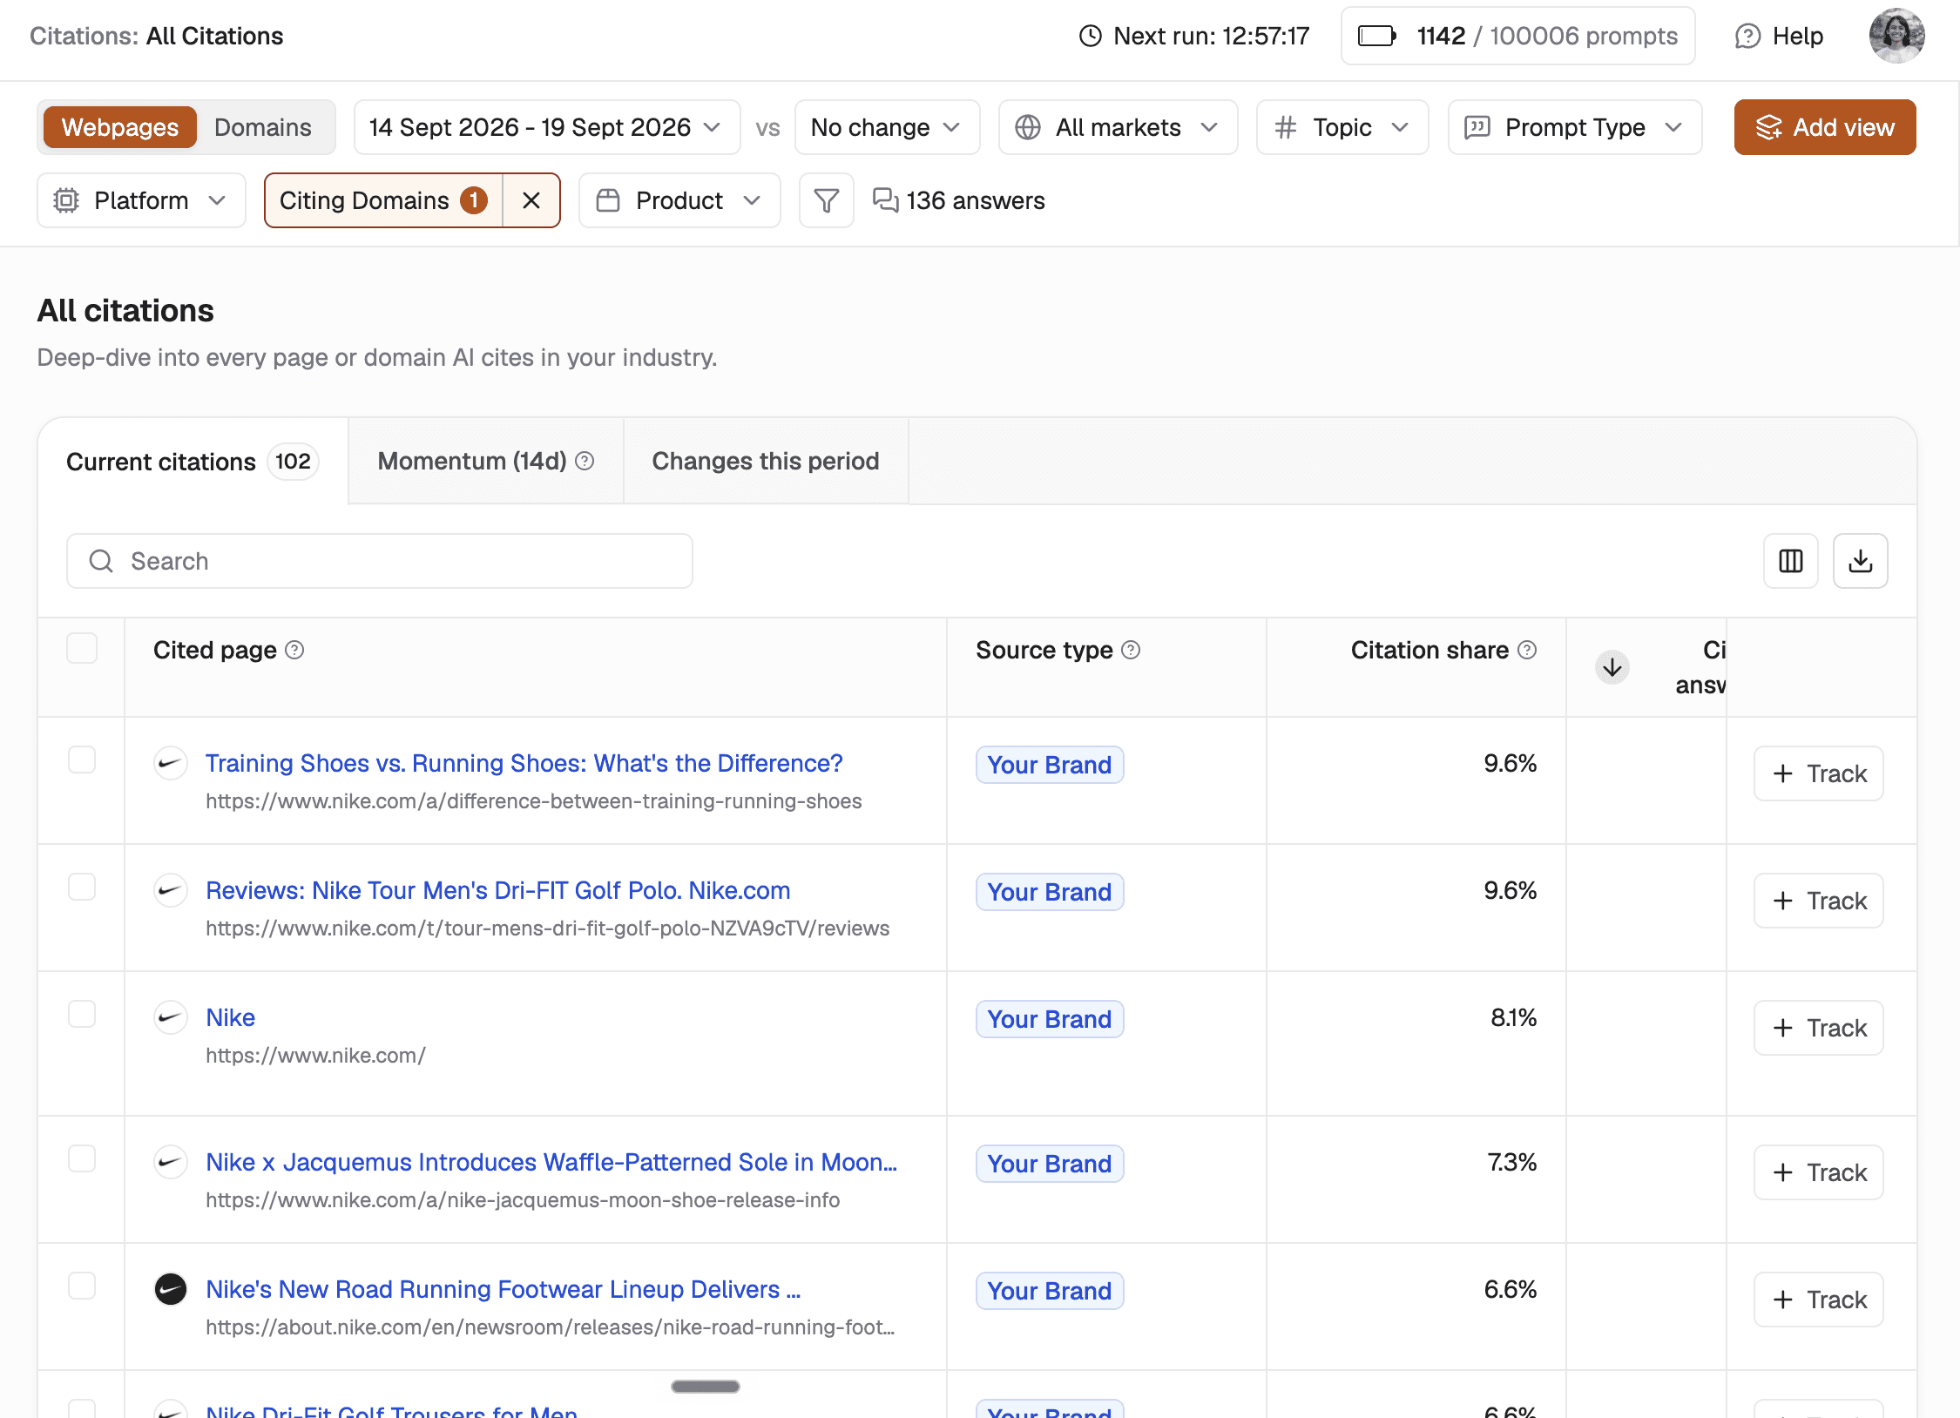The image size is (1960, 1418).
Task: Click the 136 answers chat icon
Action: click(x=885, y=200)
